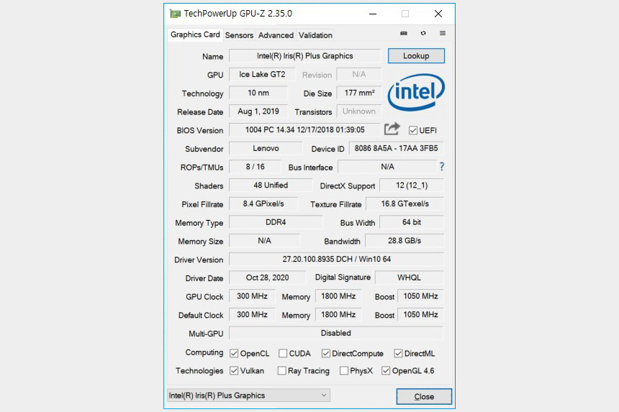Click the Digital Signature field WHQL
619x412 pixels.
(x=410, y=278)
